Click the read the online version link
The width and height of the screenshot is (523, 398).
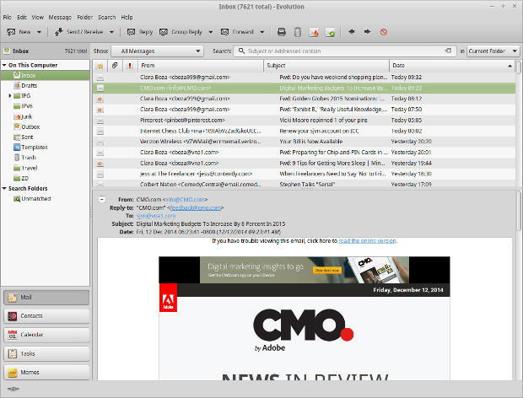click(x=367, y=240)
